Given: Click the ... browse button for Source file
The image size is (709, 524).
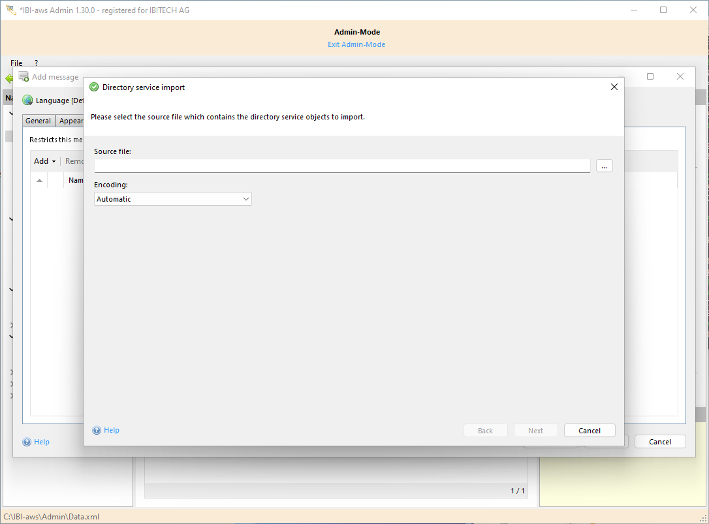Looking at the screenshot, I should coord(604,166).
